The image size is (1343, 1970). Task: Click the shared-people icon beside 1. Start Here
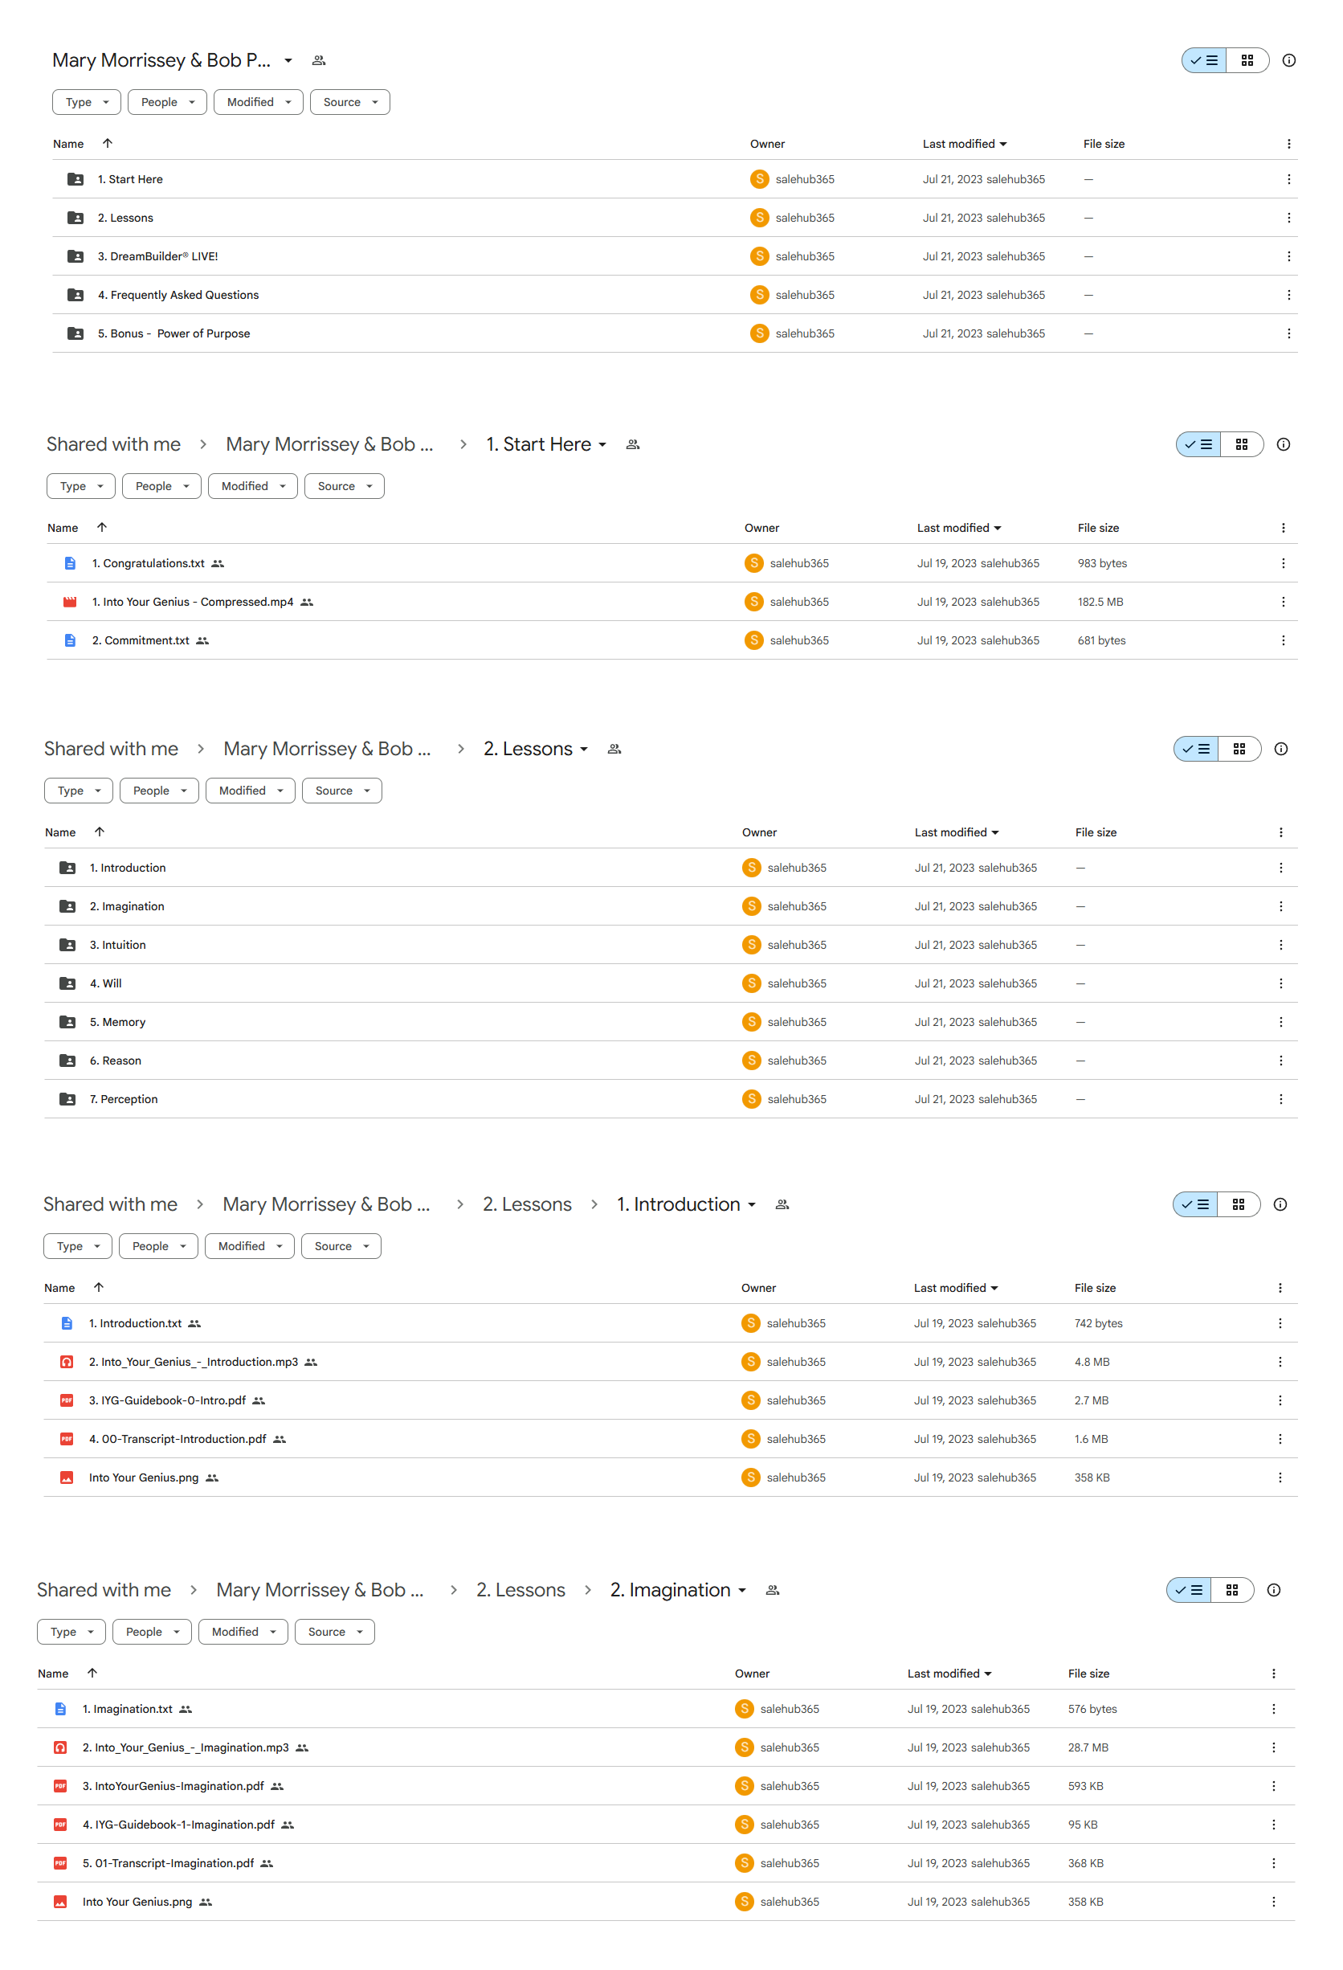click(x=633, y=444)
